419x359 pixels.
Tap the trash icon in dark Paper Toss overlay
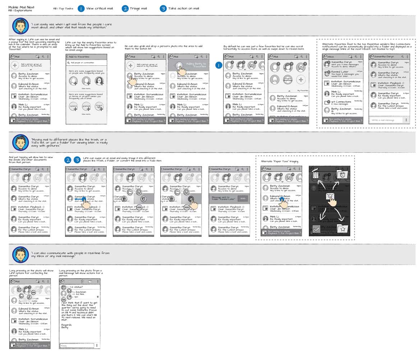tap(316, 174)
